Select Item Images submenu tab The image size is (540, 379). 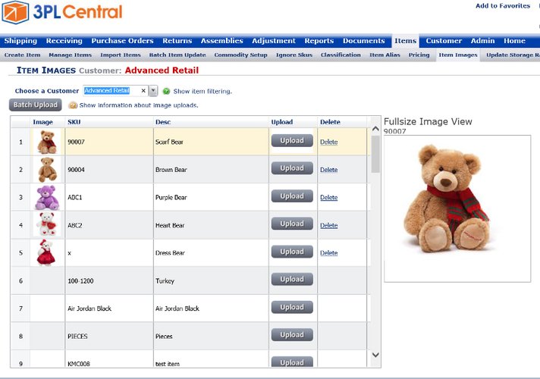[x=457, y=55]
